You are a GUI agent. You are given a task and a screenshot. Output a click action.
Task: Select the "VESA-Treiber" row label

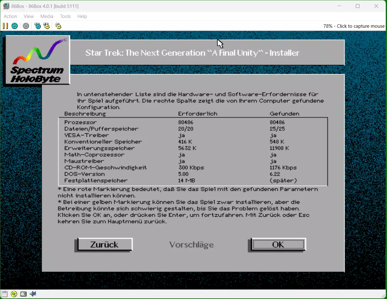point(86,135)
